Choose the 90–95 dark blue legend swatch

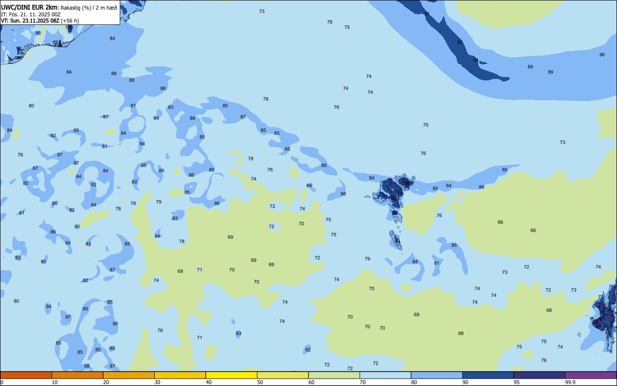[488, 375]
